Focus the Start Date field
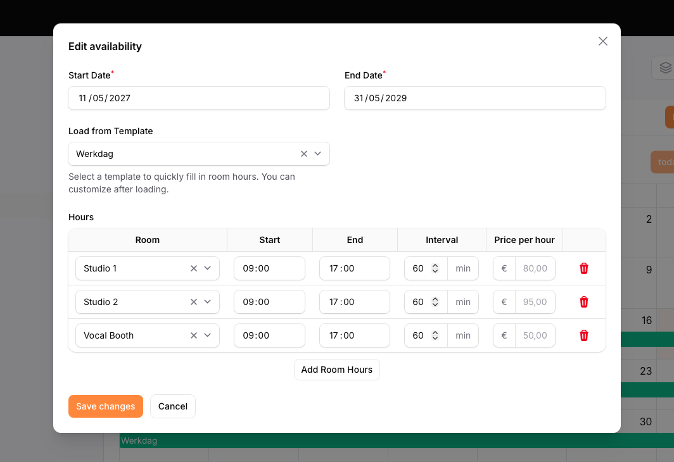The width and height of the screenshot is (674, 462). [x=199, y=98]
